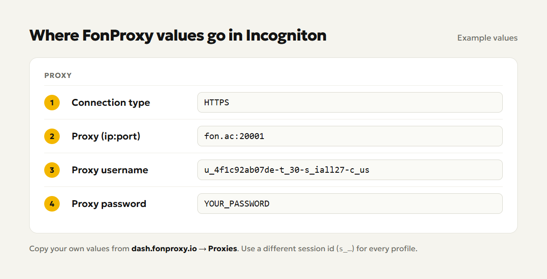
Task: Select the "Proxy (ip:port)" label
Action: [106, 136]
